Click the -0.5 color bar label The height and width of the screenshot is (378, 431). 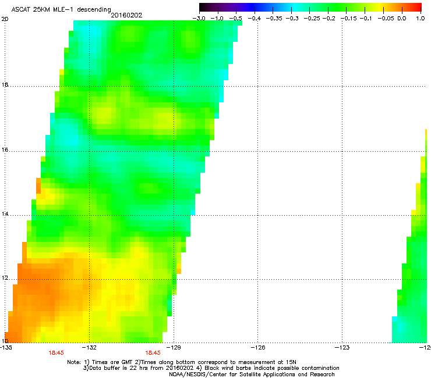point(235,19)
